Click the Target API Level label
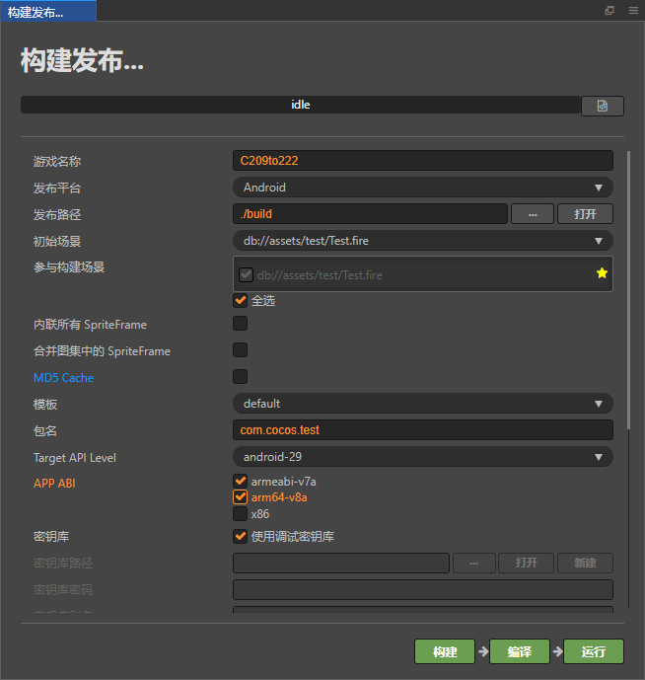Image resolution: width=645 pixels, height=680 pixels. pos(75,458)
